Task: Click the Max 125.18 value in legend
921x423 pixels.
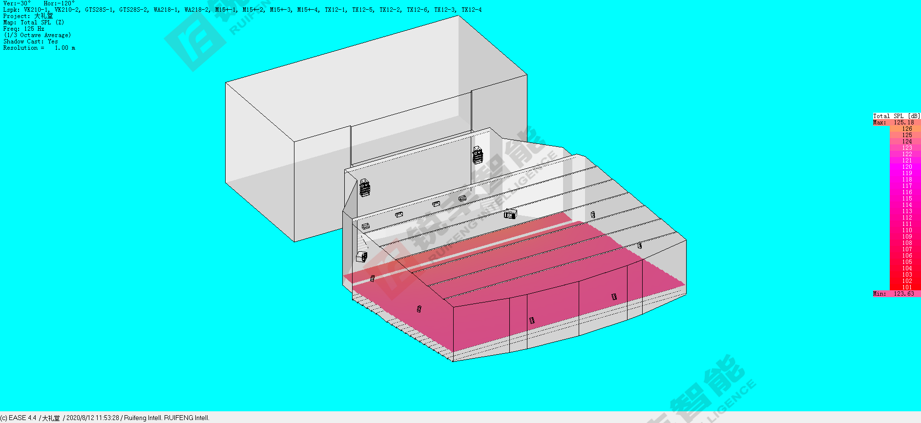Action: 903,122
